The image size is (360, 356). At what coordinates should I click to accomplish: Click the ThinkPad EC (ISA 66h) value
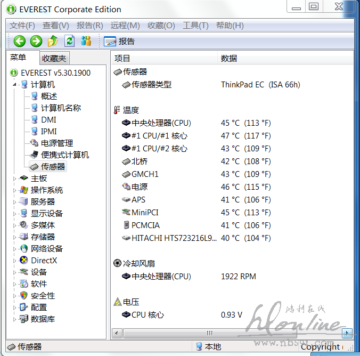260,85
